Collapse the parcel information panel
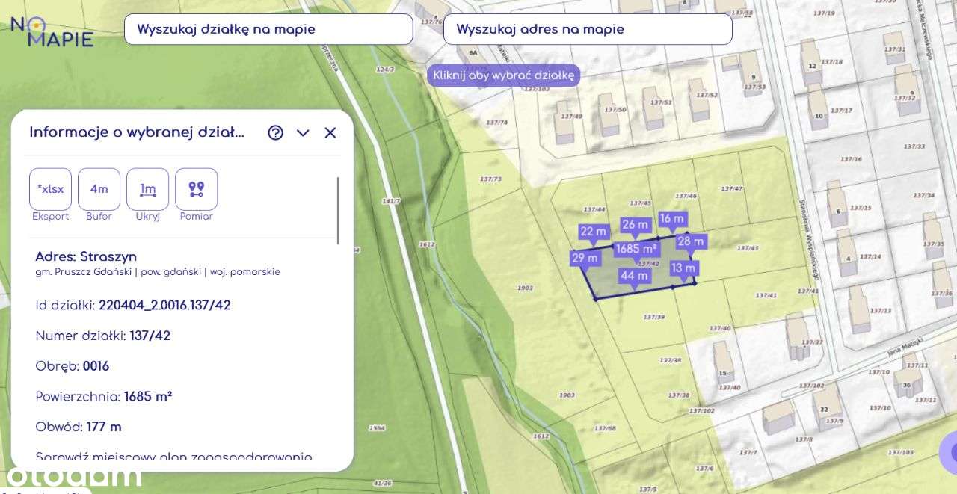The width and height of the screenshot is (957, 494). [303, 132]
